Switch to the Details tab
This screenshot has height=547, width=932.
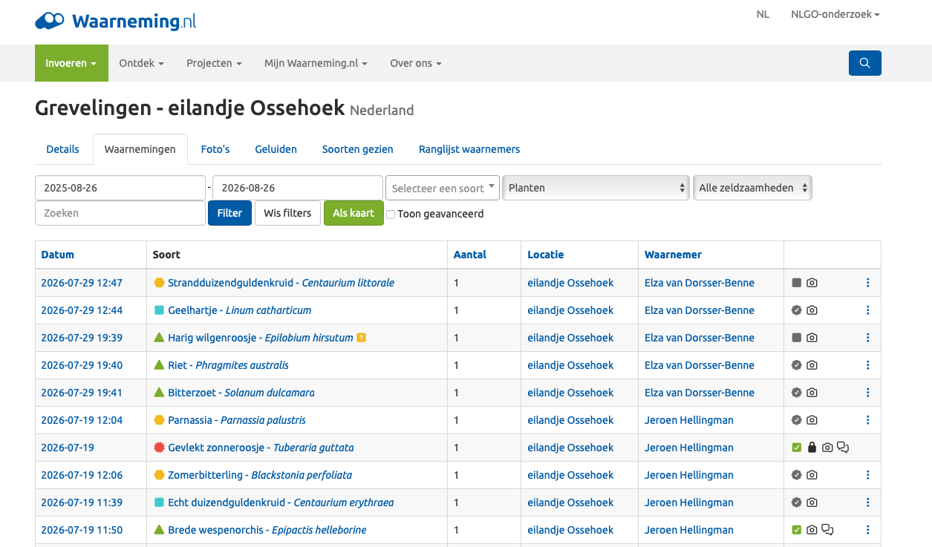(x=62, y=149)
